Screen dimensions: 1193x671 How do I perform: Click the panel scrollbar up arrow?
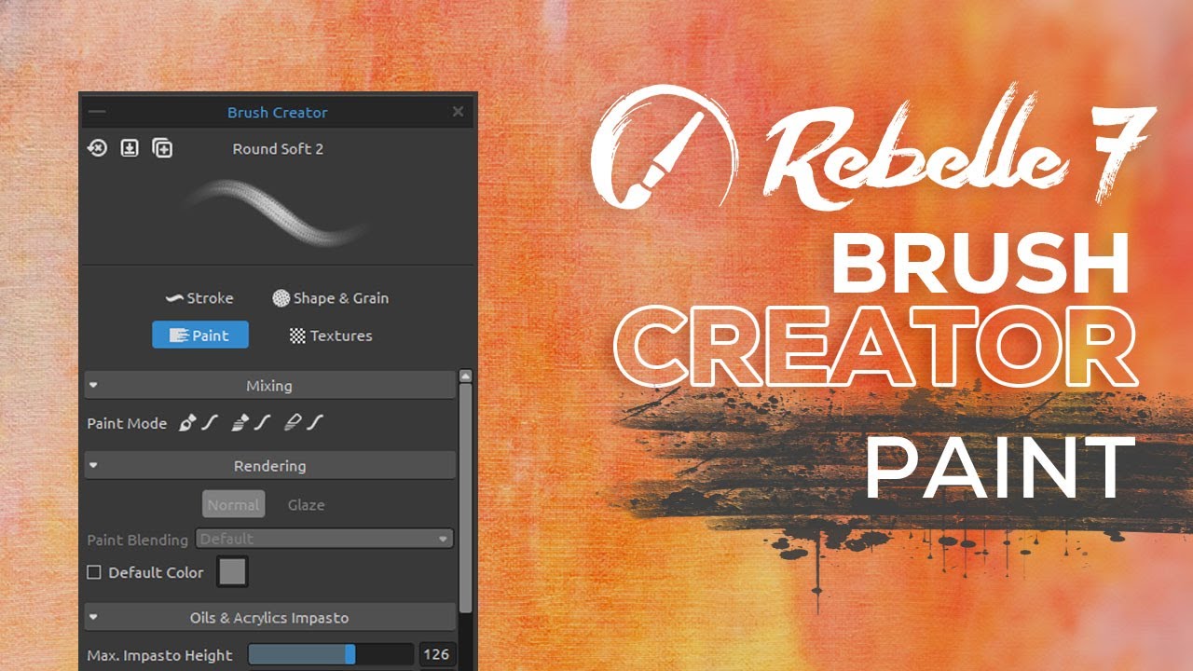click(x=465, y=377)
